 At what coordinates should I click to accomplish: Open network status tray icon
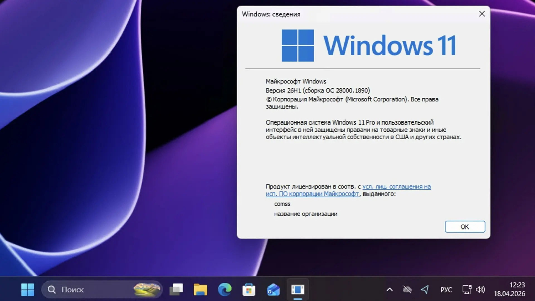coord(467,290)
